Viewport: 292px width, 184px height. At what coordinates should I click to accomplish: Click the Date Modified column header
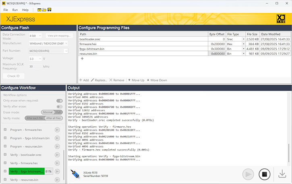point(275,34)
